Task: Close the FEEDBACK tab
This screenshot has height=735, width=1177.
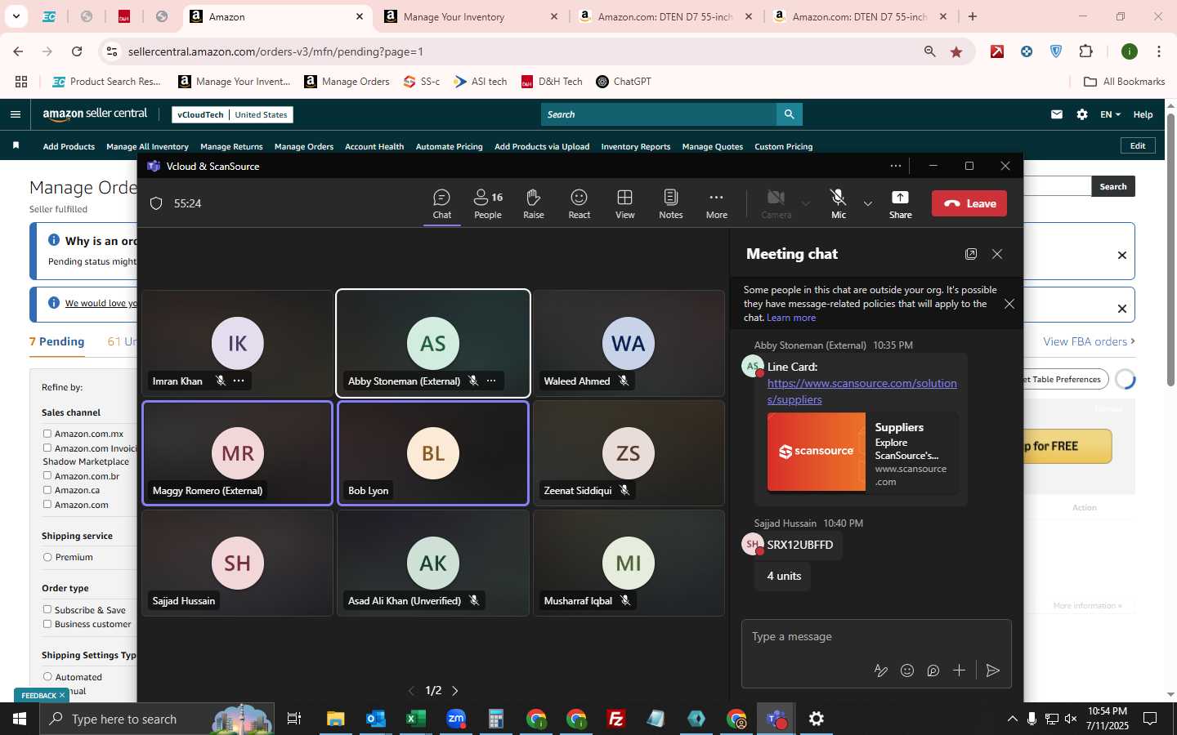Action: pos(61,695)
